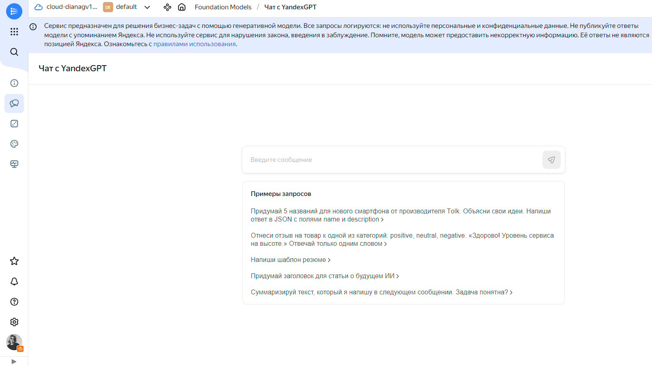Open the settings gear icon
Image resolution: width=652 pixels, height=366 pixels.
14,322
